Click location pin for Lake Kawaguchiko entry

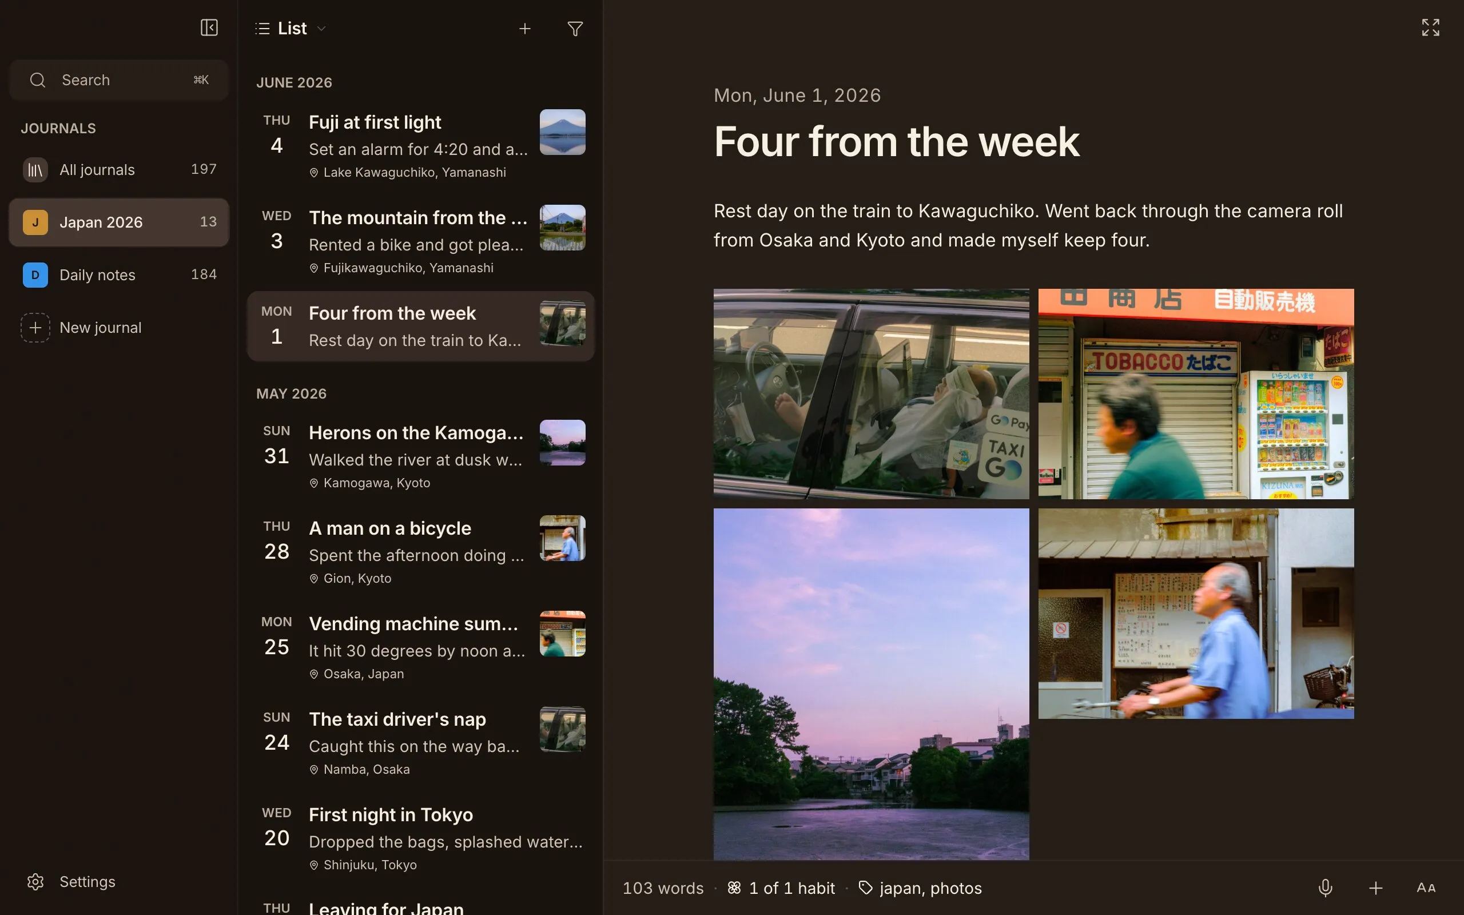click(314, 173)
